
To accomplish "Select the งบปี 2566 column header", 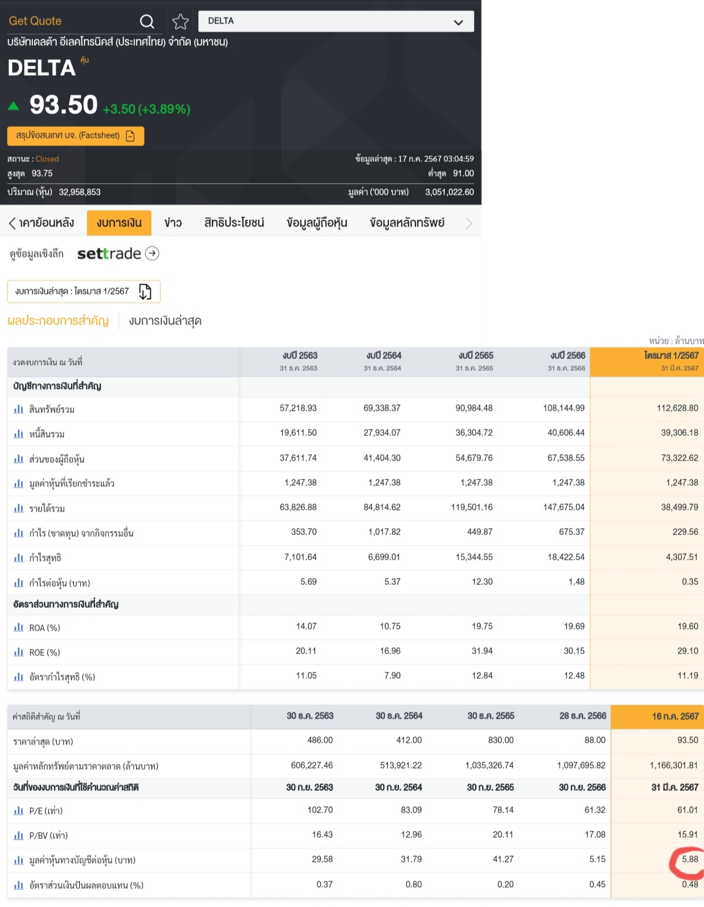I will [x=567, y=361].
